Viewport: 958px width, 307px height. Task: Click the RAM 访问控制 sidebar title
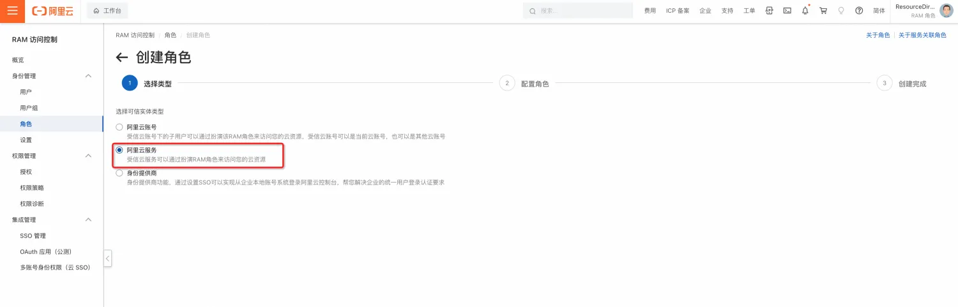click(x=34, y=40)
